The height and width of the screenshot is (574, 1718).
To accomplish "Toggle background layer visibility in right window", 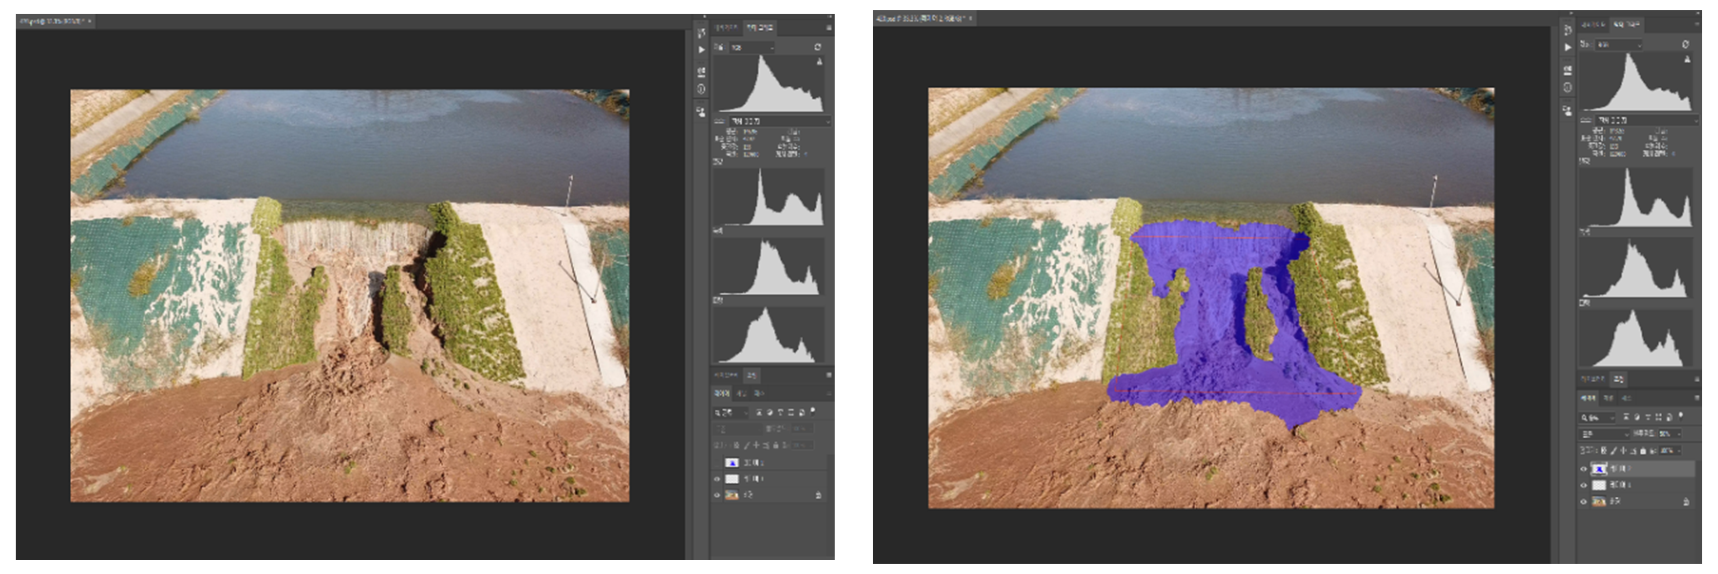I will pos(1584,501).
